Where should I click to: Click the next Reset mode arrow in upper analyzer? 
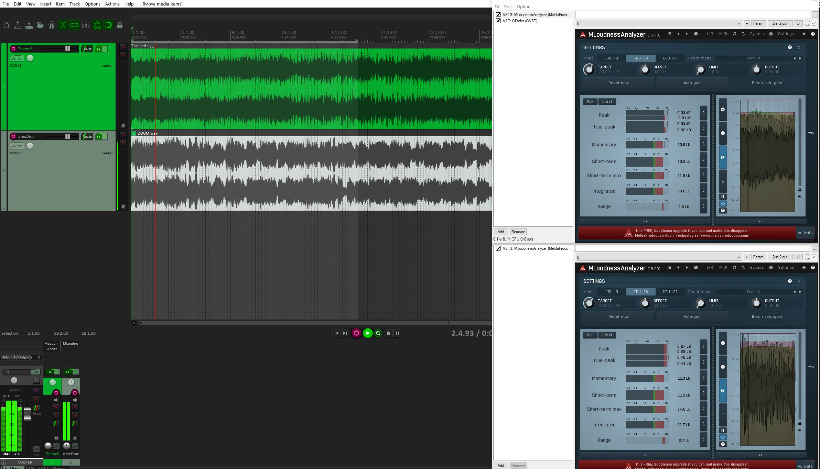coord(800,58)
